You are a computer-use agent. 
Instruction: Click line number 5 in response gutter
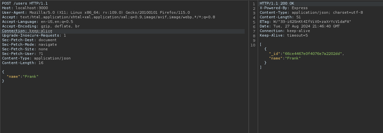pyautogui.click(x=254, y=22)
